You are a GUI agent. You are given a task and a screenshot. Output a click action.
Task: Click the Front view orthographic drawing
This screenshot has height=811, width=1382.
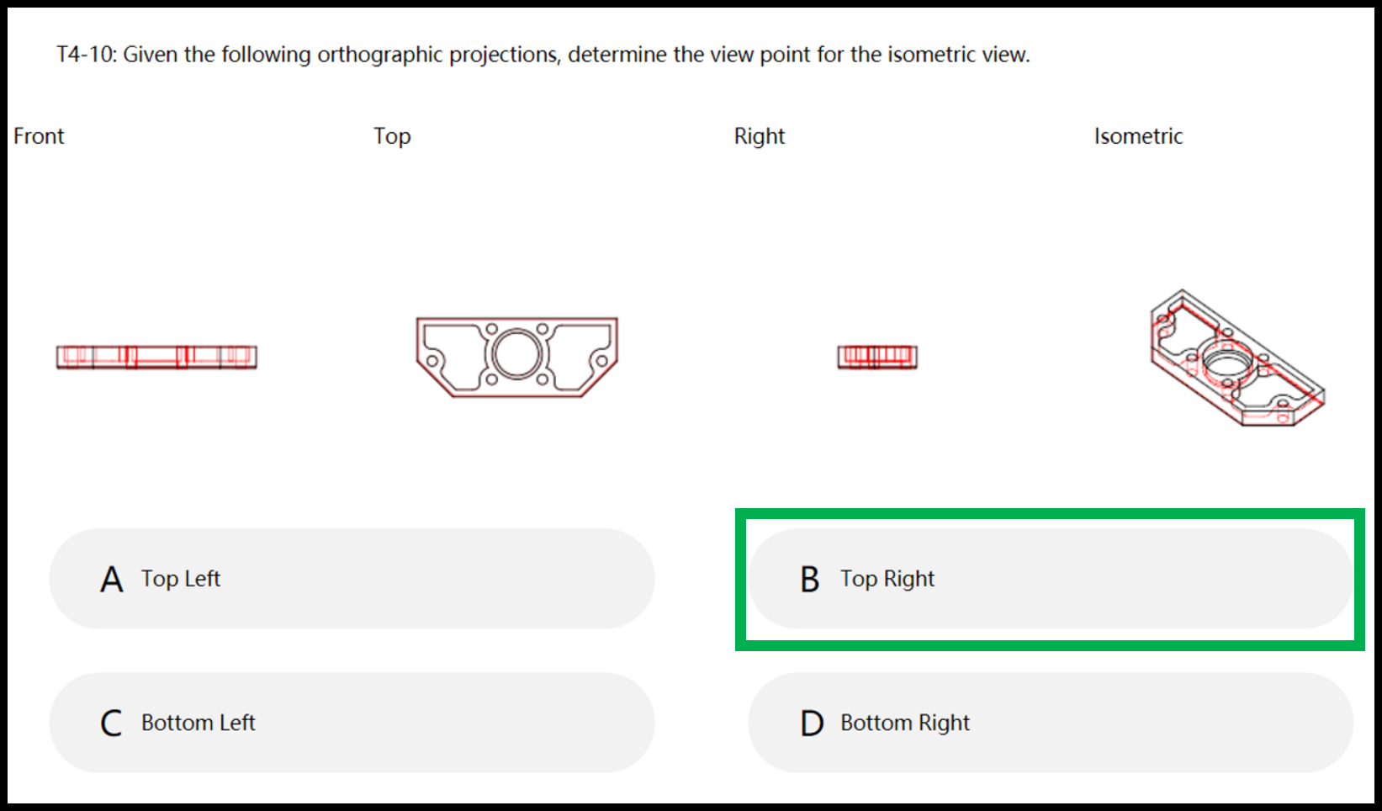tap(156, 357)
